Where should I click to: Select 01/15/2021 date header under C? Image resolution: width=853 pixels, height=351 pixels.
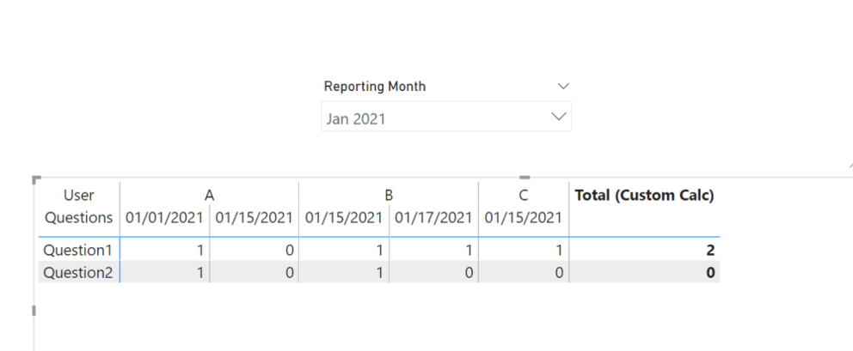(524, 218)
